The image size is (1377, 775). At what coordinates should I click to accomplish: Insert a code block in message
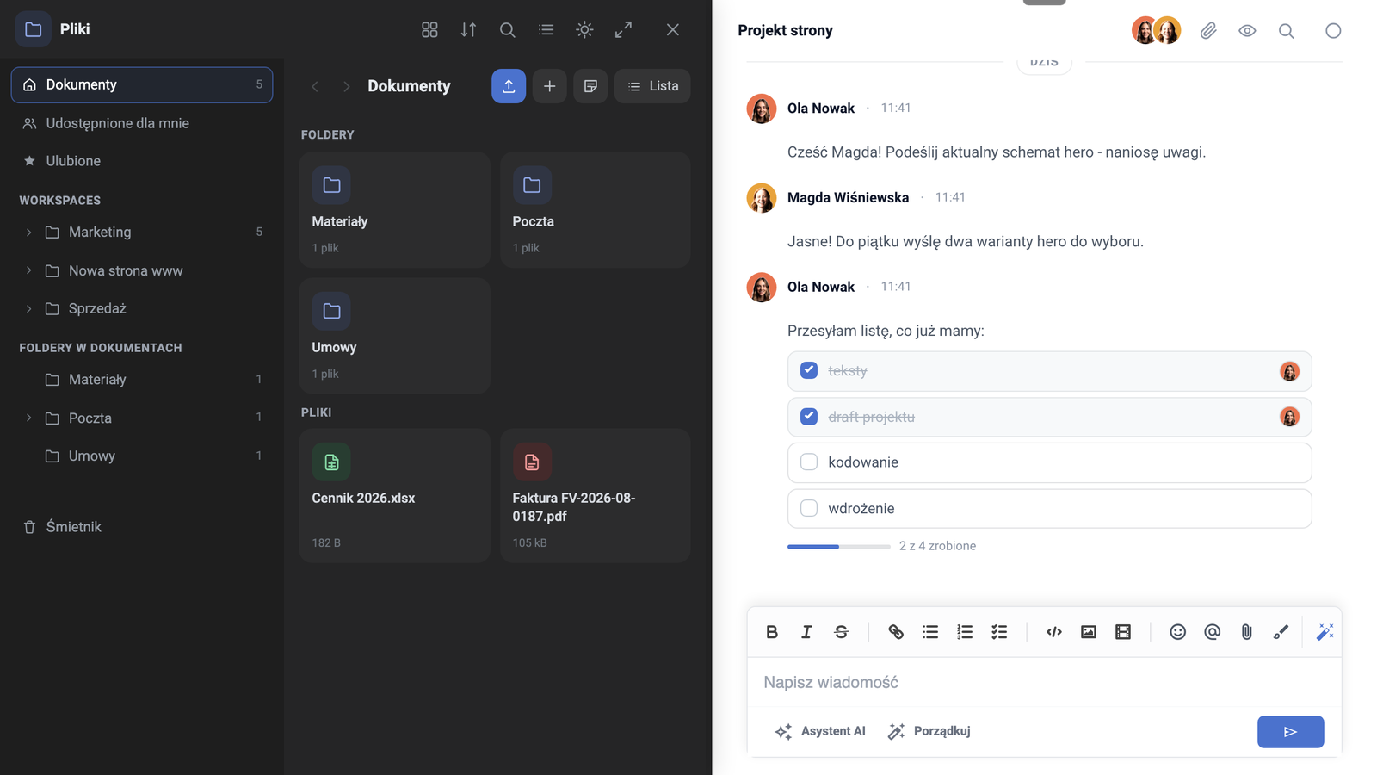coord(1054,632)
